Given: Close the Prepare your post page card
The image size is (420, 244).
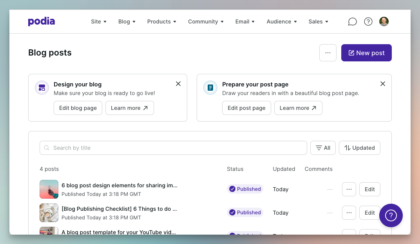Looking at the screenshot, I should coord(383,84).
